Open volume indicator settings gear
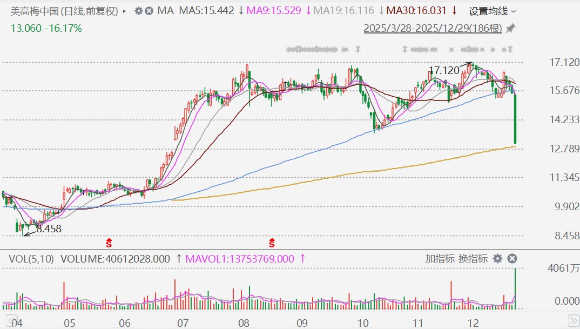 pyautogui.click(x=497, y=259)
